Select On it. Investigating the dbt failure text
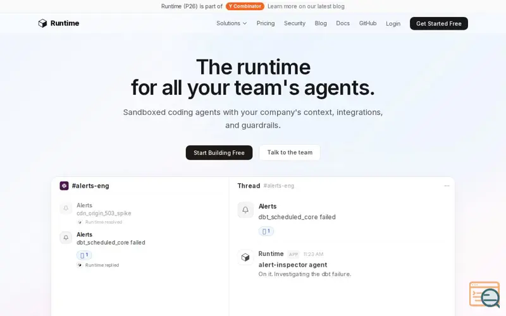 (305, 274)
